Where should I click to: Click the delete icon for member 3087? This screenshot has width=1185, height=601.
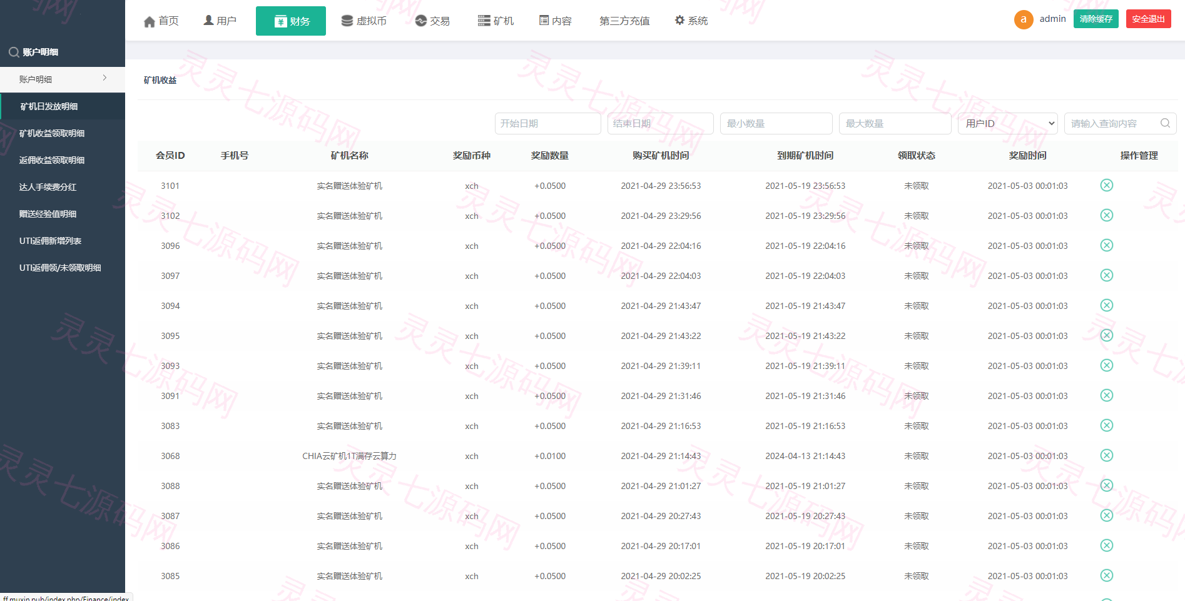coord(1106,515)
